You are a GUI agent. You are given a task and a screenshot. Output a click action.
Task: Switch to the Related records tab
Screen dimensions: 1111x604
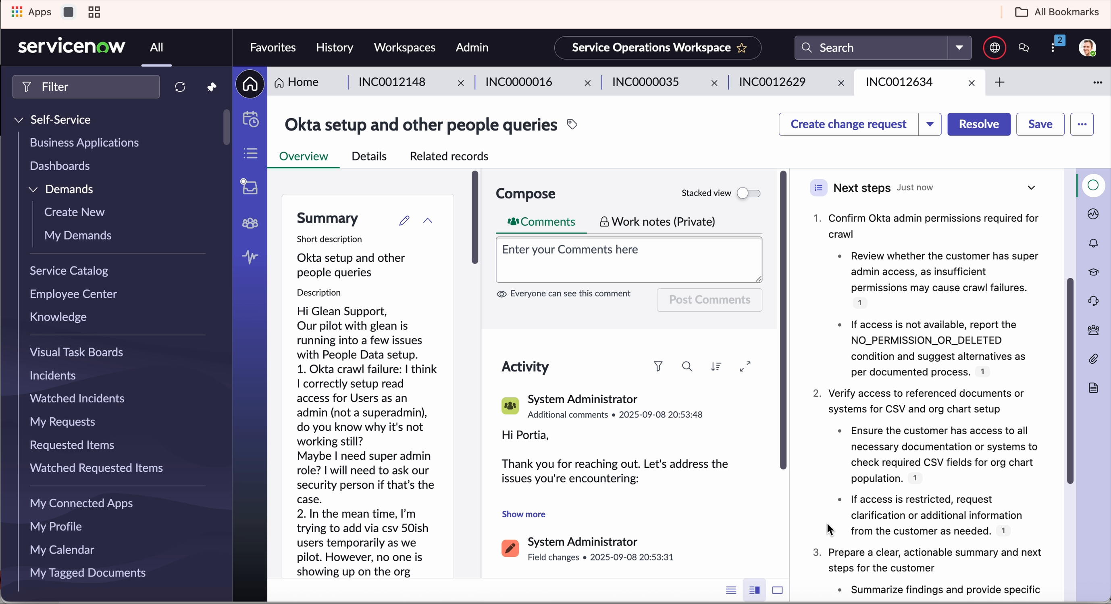(449, 156)
